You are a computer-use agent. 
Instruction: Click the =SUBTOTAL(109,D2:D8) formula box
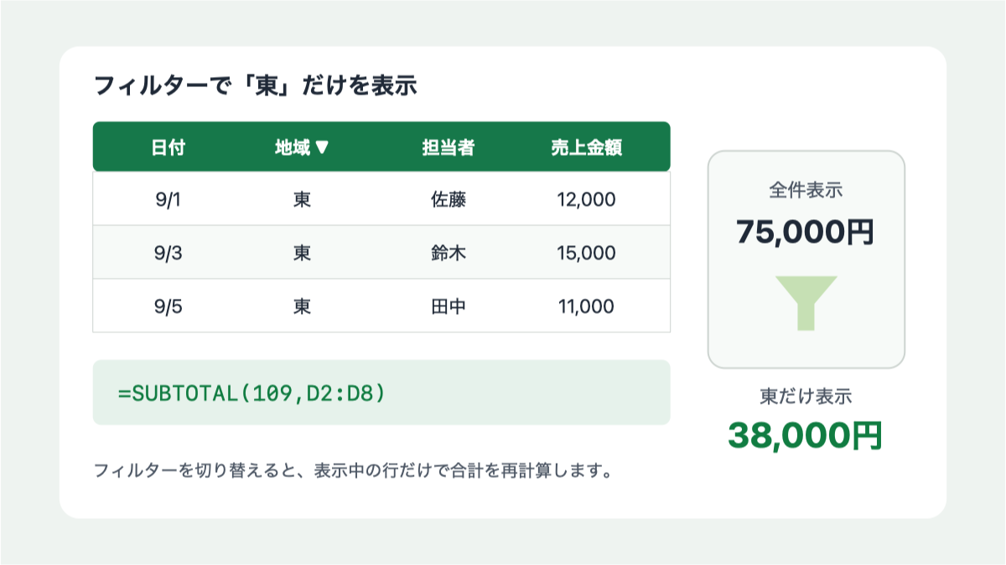(x=381, y=393)
